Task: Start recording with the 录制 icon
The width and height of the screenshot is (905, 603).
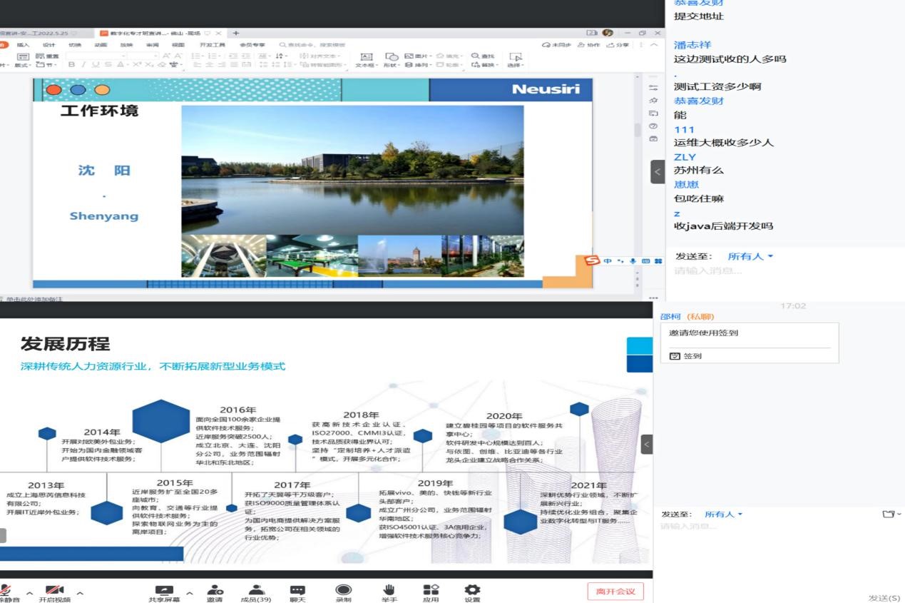Action: click(x=344, y=591)
